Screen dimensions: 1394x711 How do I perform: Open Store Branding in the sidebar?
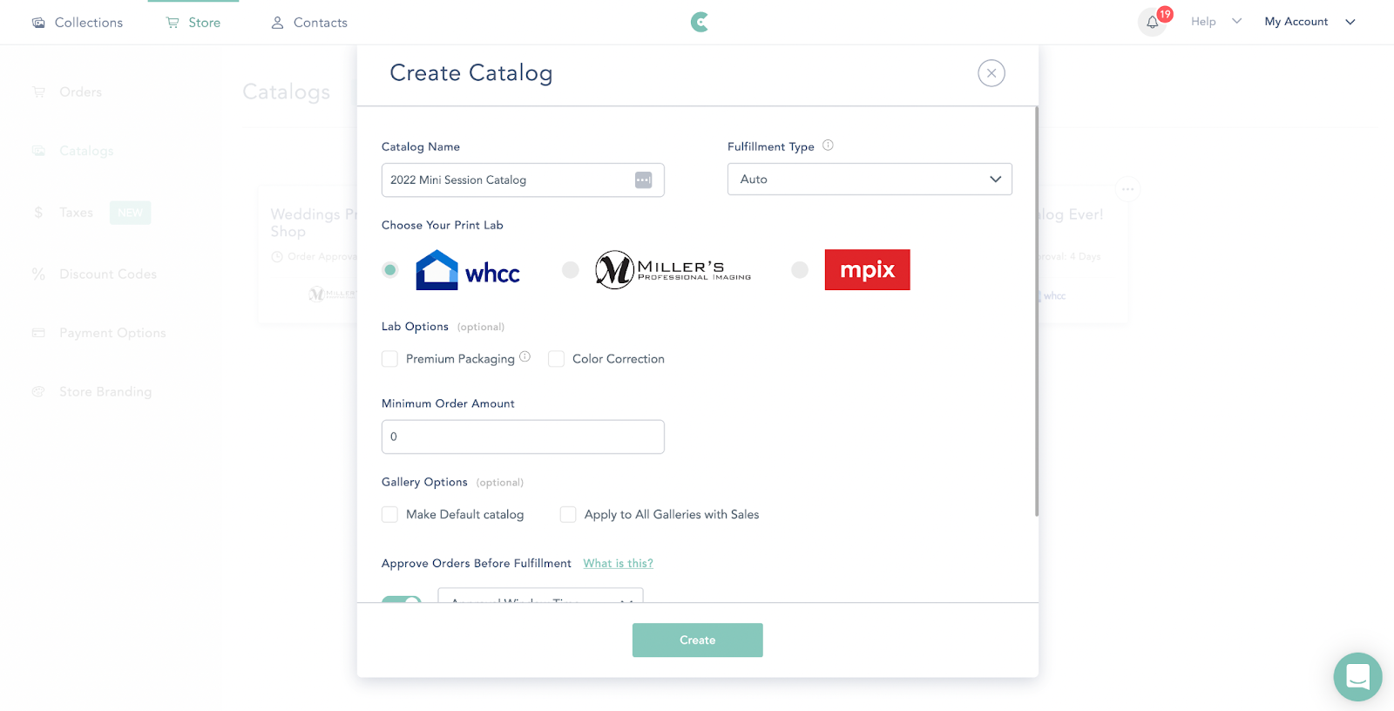(x=105, y=392)
